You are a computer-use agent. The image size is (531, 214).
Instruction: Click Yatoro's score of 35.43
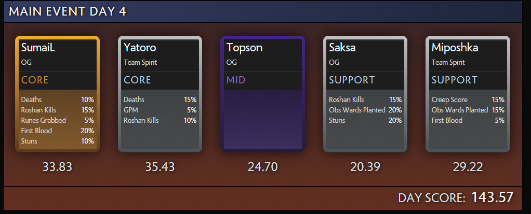(x=160, y=167)
